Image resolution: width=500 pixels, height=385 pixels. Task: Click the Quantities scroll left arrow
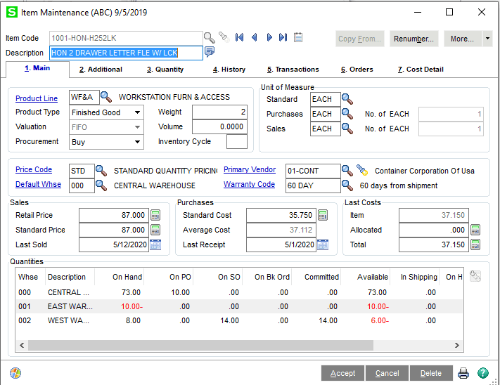click(x=22, y=345)
